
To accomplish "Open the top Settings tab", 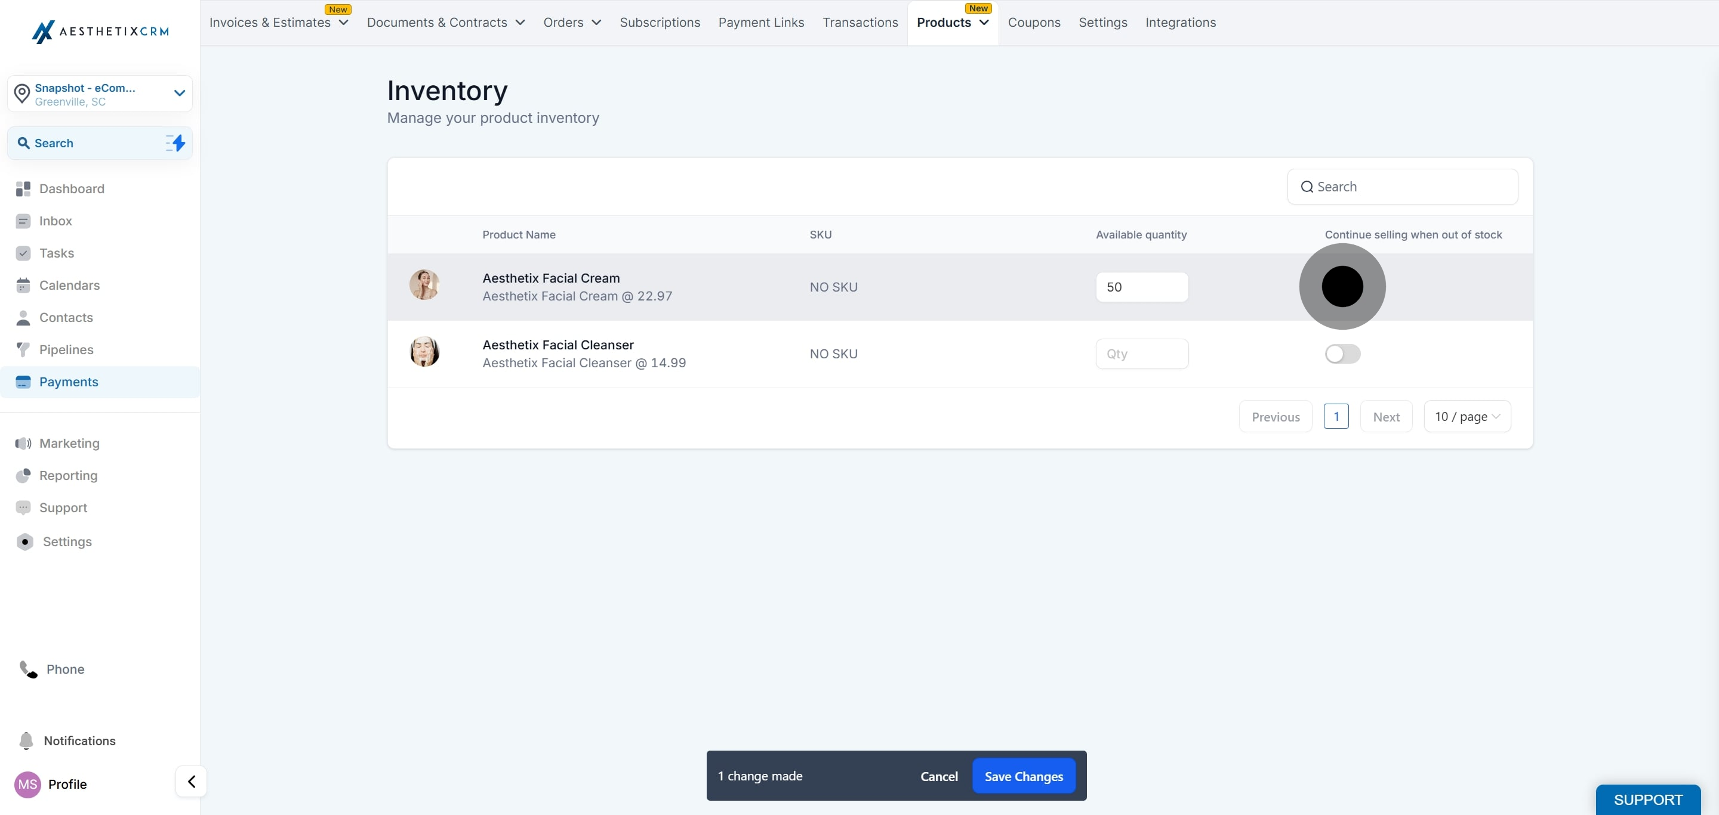I will tap(1102, 23).
